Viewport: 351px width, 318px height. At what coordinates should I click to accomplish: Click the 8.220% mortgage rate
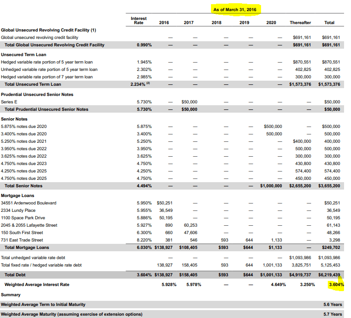(x=144, y=240)
